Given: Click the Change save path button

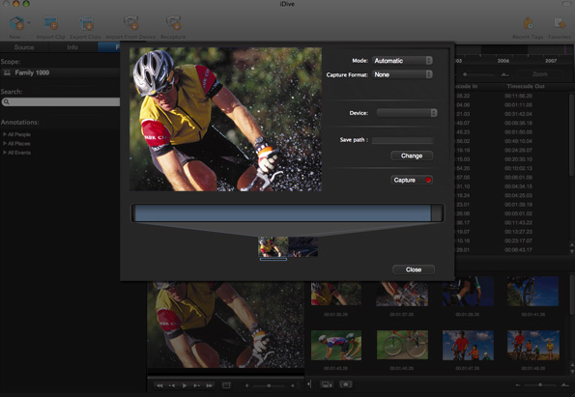Looking at the screenshot, I should click(x=412, y=156).
